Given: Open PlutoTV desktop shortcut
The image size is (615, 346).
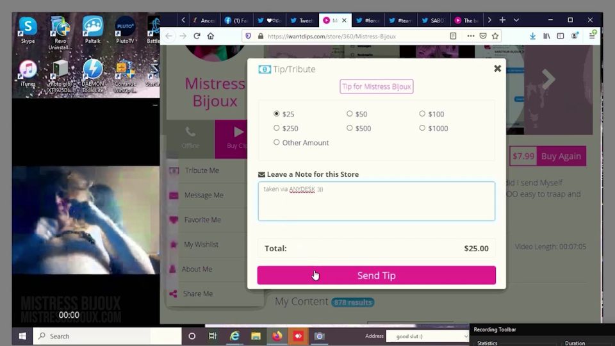Looking at the screenshot, I should coord(125,30).
